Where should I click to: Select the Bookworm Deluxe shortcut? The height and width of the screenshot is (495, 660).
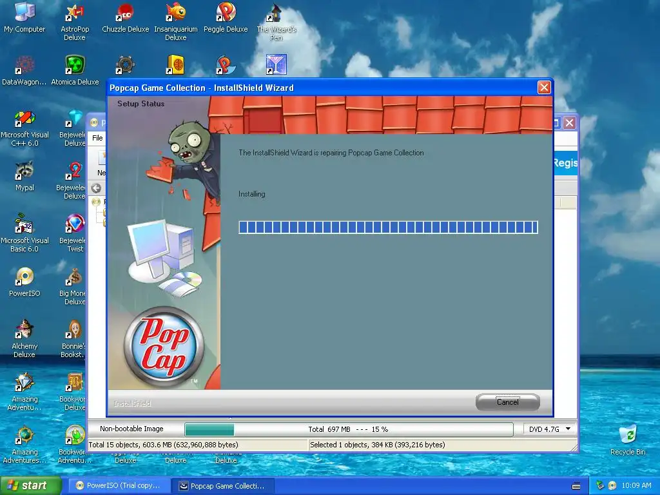(x=73, y=392)
